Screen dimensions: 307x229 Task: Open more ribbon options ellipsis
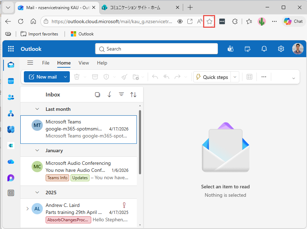[264, 77]
